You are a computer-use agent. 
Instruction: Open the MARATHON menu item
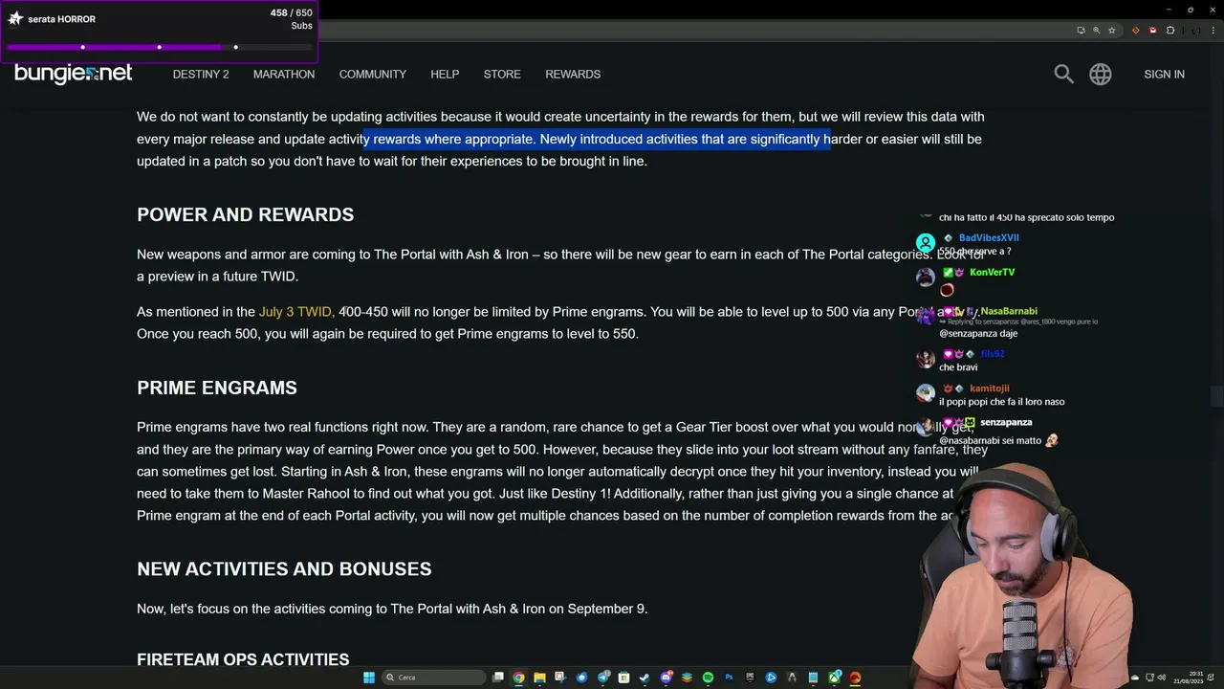coord(284,74)
